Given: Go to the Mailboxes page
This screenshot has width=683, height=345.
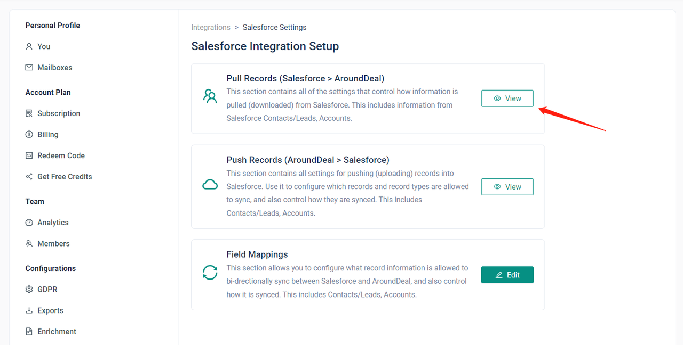Looking at the screenshot, I should [54, 68].
